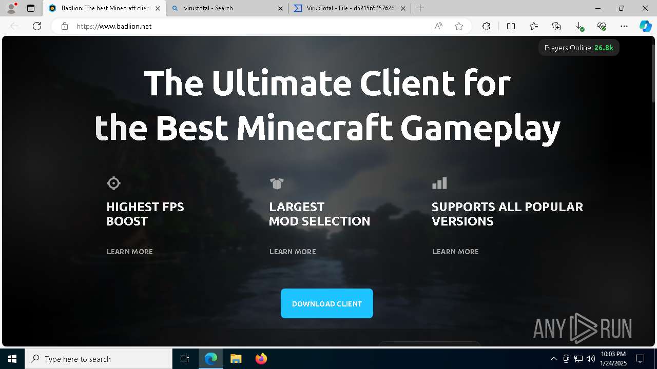
Task: Open File Explorer from taskbar
Action: tap(236, 359)
